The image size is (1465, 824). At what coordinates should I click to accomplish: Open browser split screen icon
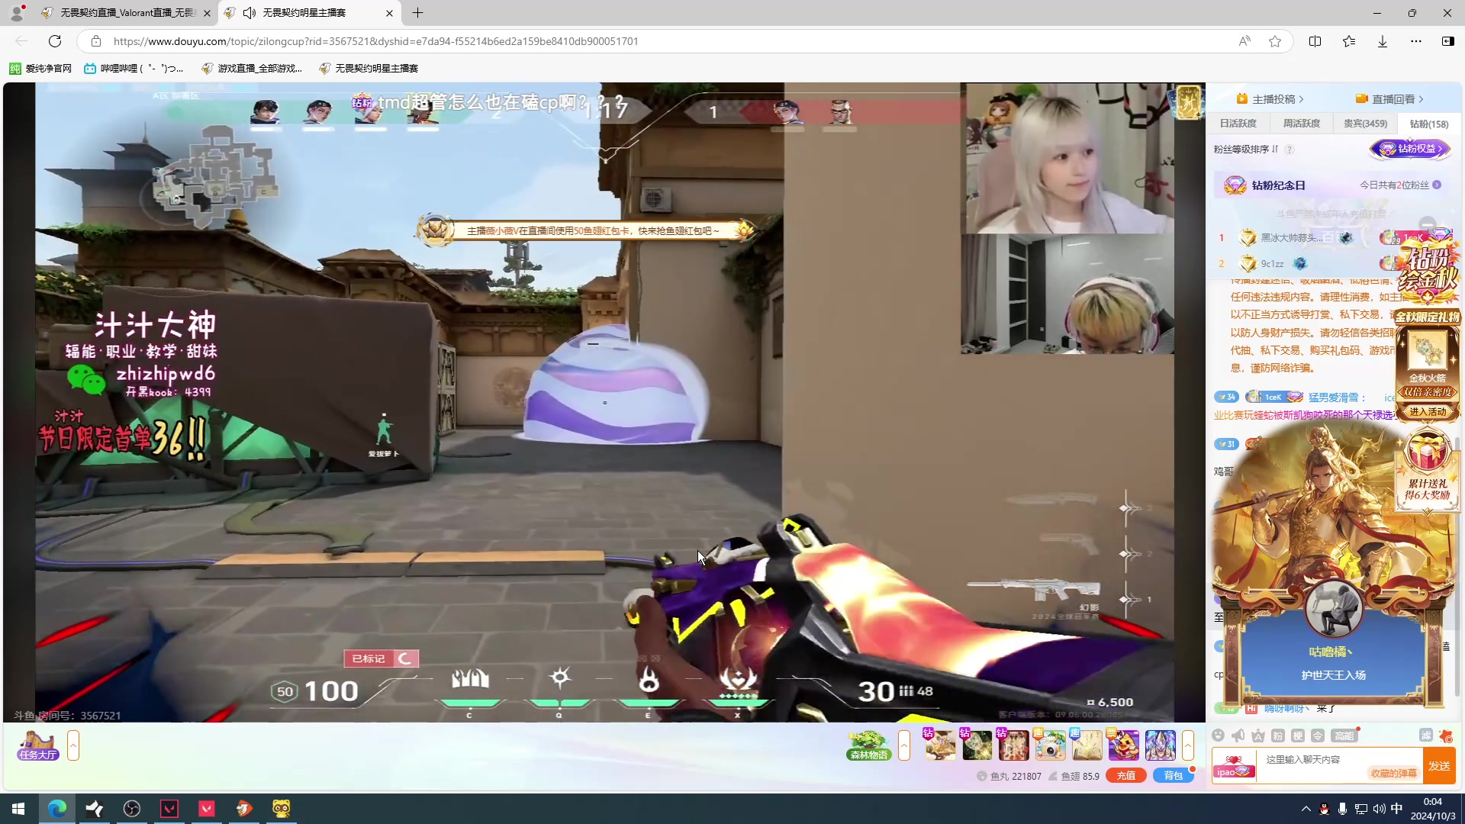point(1315,41)
